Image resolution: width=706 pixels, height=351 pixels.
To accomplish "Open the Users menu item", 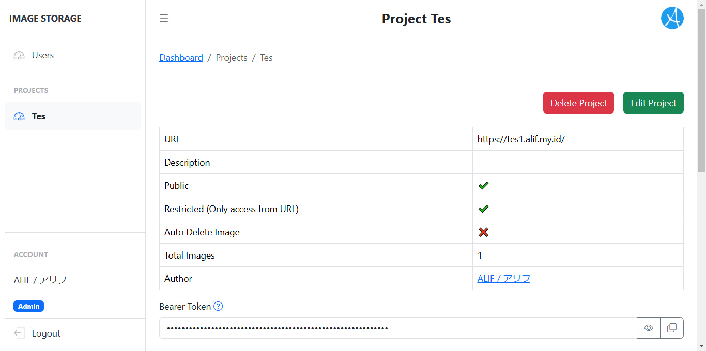I will point(42,55).
